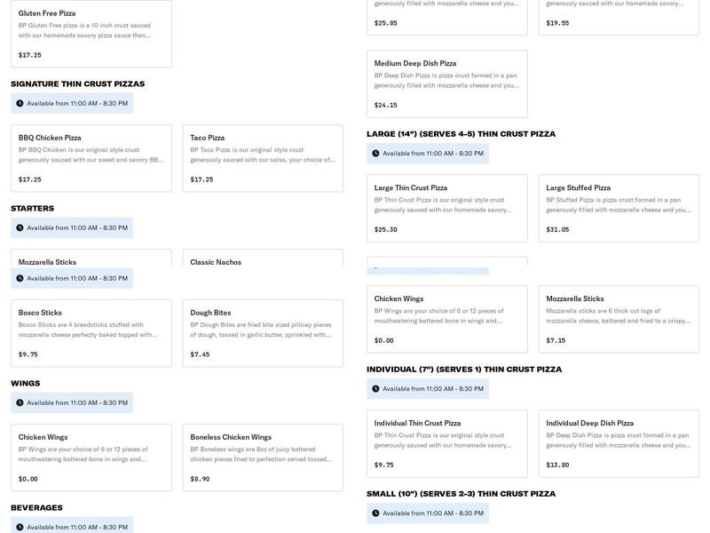Pick the Dough Bites starter
Screen dimensions: 710x533
[x=263, y=333]
